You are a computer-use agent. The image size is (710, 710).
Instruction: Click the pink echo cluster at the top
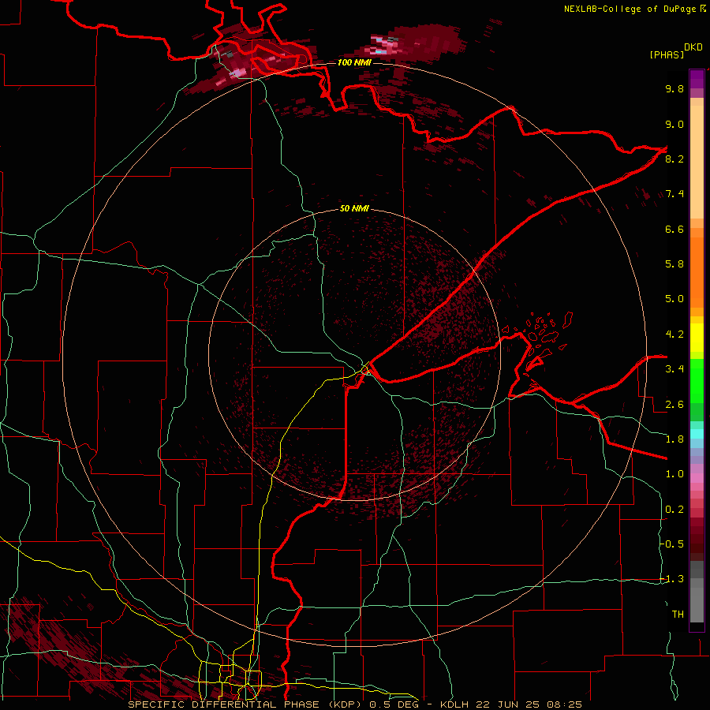click(x=385, y=45)
